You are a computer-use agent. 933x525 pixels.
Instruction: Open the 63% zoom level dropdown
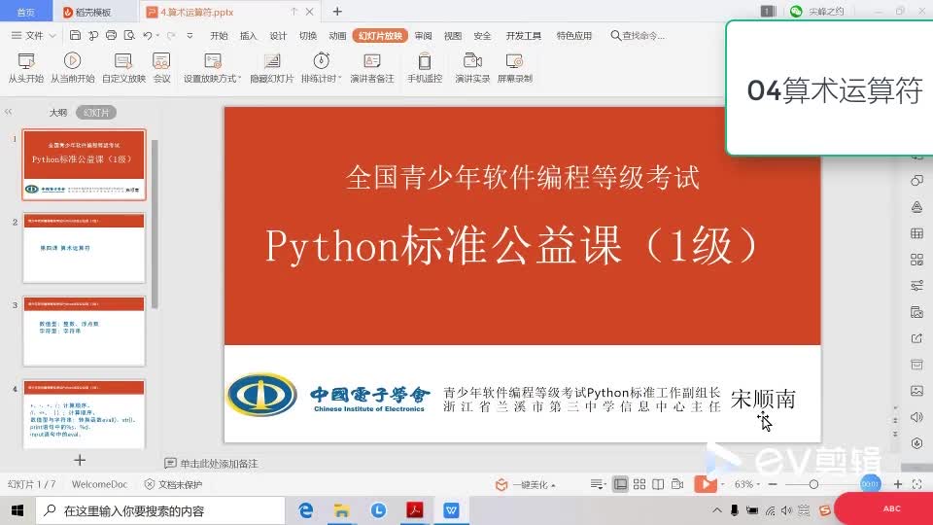[747, 484]
